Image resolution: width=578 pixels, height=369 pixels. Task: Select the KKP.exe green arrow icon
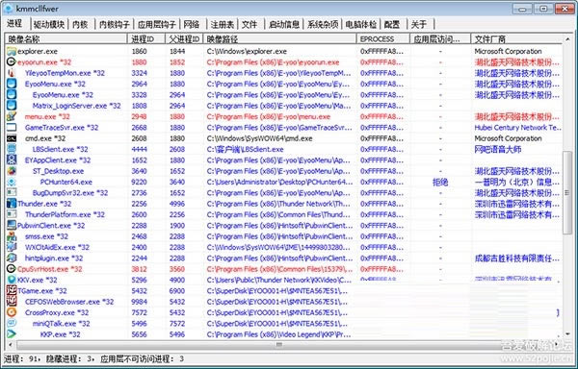12,334
